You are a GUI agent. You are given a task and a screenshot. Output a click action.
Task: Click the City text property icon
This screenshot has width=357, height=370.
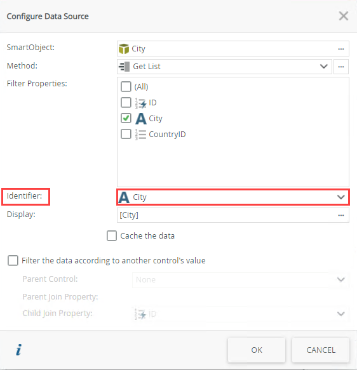[x=141, y=119]
